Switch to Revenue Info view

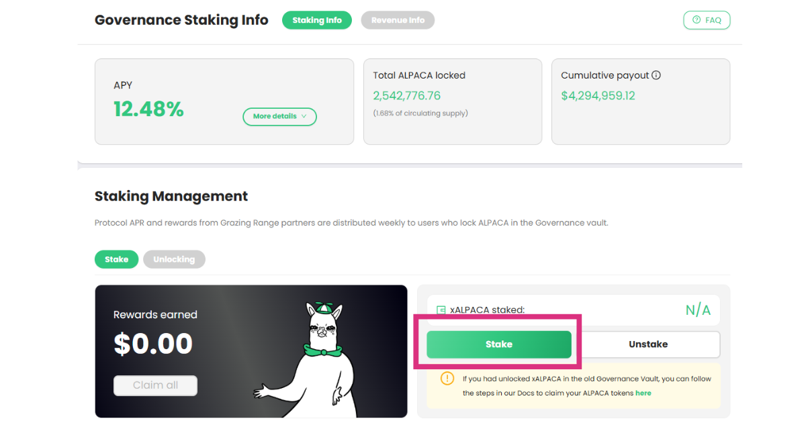point(398,20)
